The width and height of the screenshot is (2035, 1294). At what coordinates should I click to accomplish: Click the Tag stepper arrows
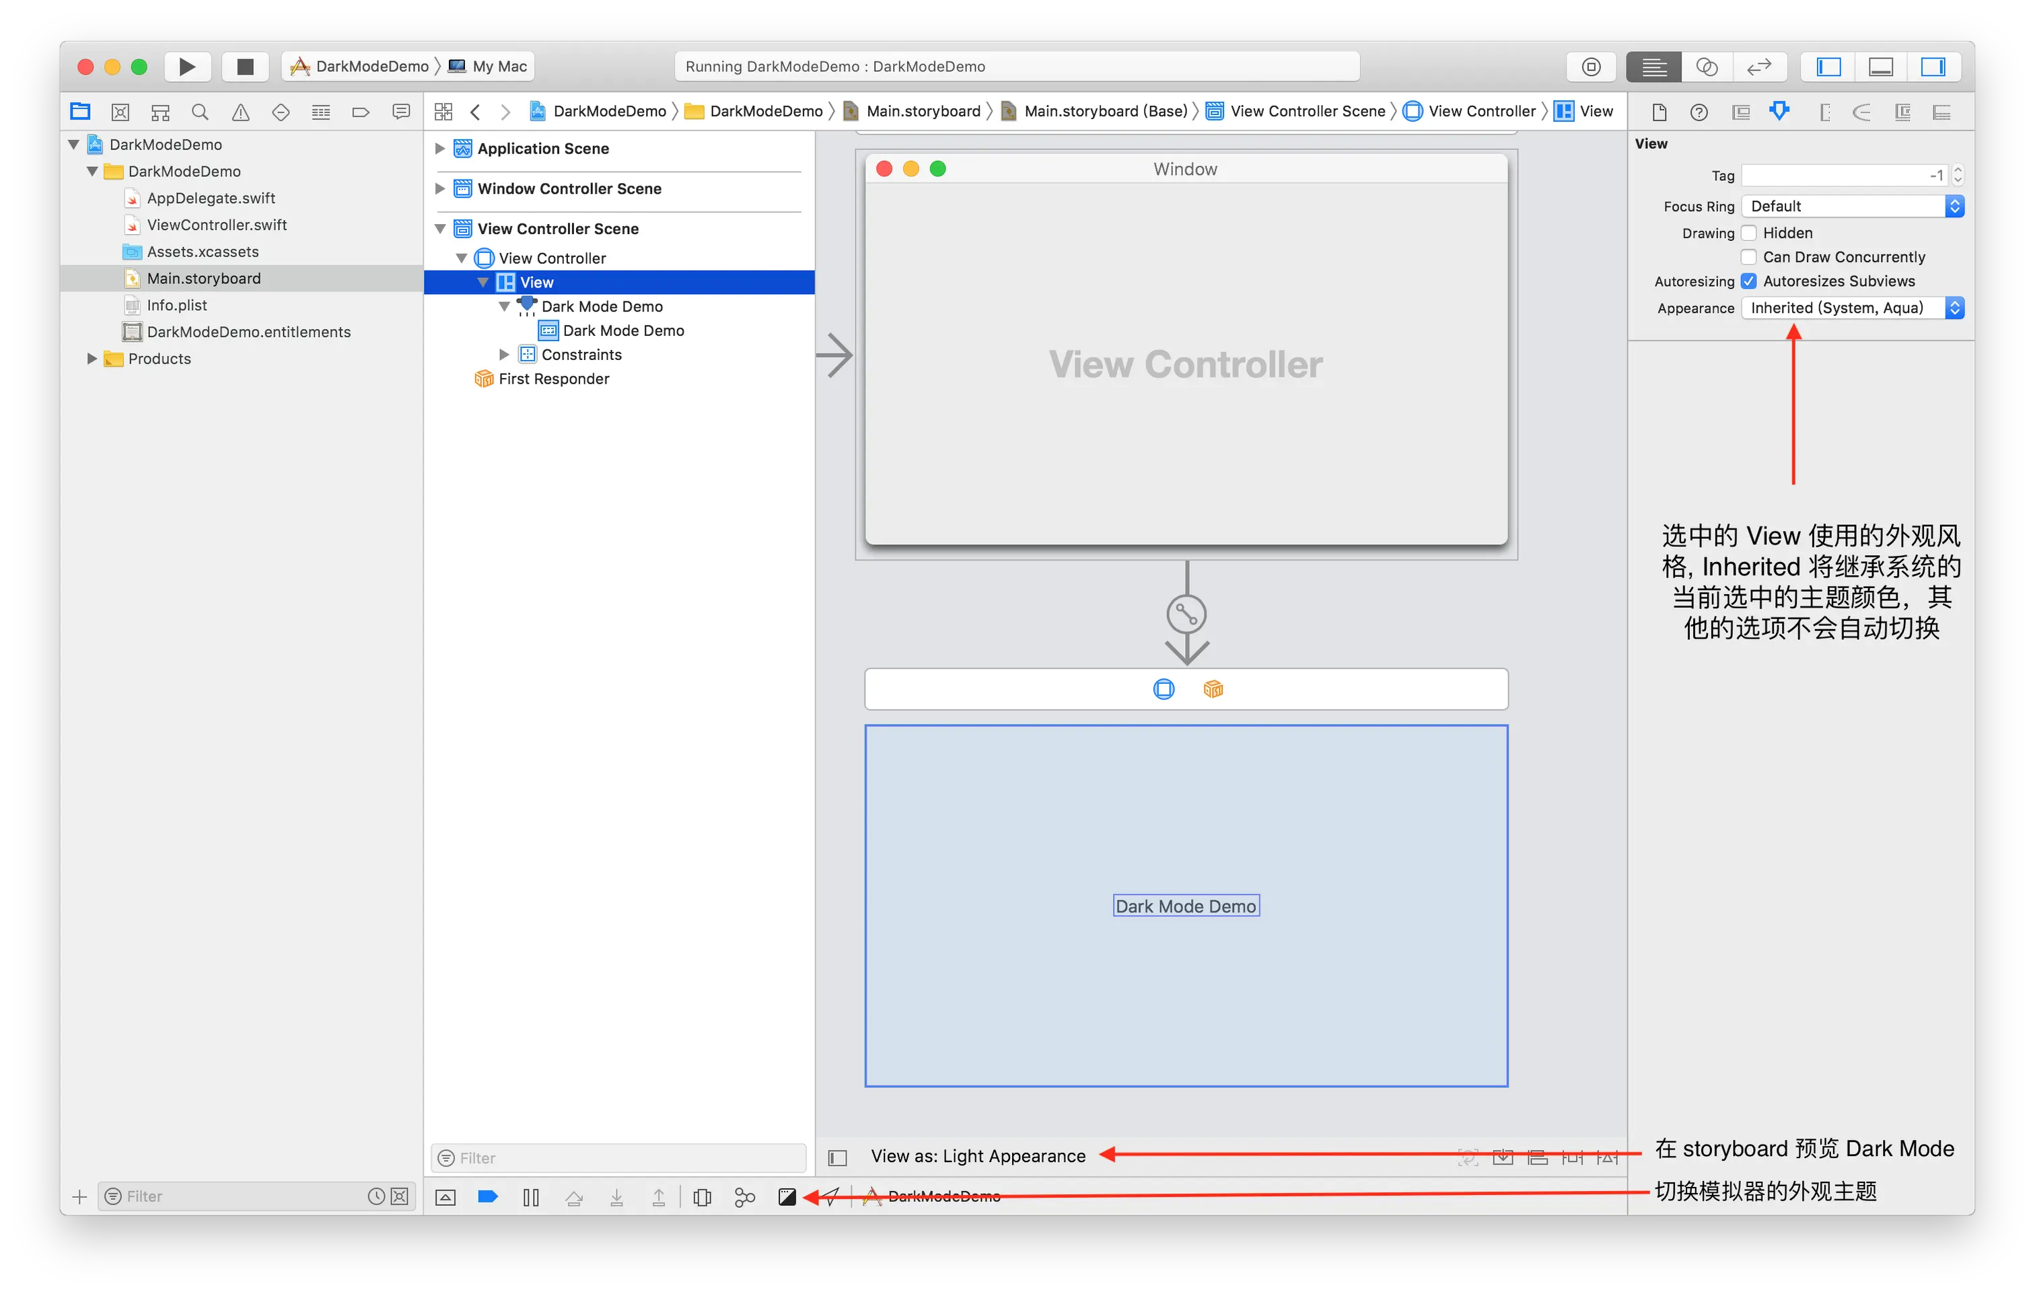(x=1958, y=175)
